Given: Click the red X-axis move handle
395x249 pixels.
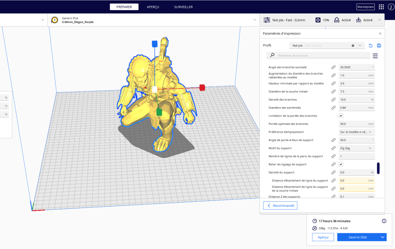Looking at the screenshot, I should [x=202, y=87].
